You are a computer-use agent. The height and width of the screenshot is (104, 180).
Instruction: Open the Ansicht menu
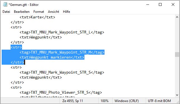point(53,12)
